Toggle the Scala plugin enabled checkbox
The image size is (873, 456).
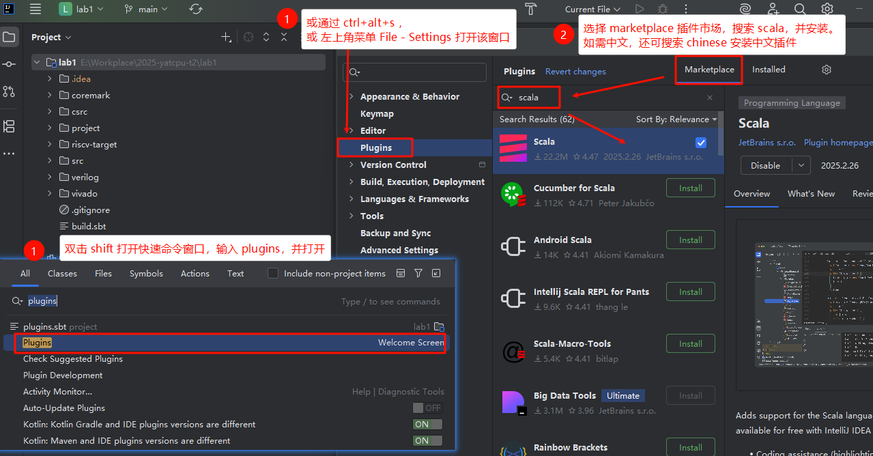click(x=701, y=143)
